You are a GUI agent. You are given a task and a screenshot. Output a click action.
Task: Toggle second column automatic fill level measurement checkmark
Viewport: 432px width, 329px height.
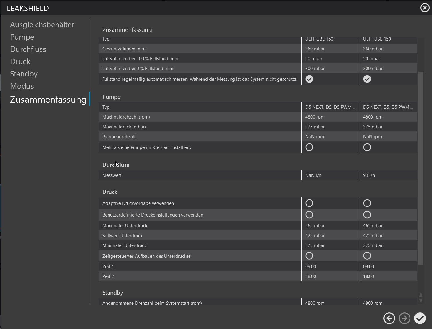coord(367,79)
